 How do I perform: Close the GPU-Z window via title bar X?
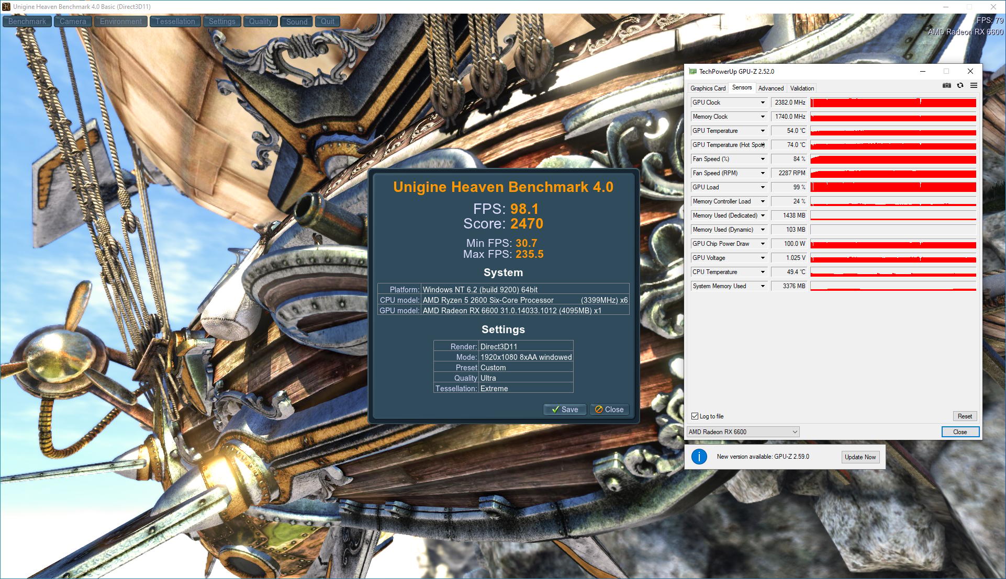pos(970,71)
